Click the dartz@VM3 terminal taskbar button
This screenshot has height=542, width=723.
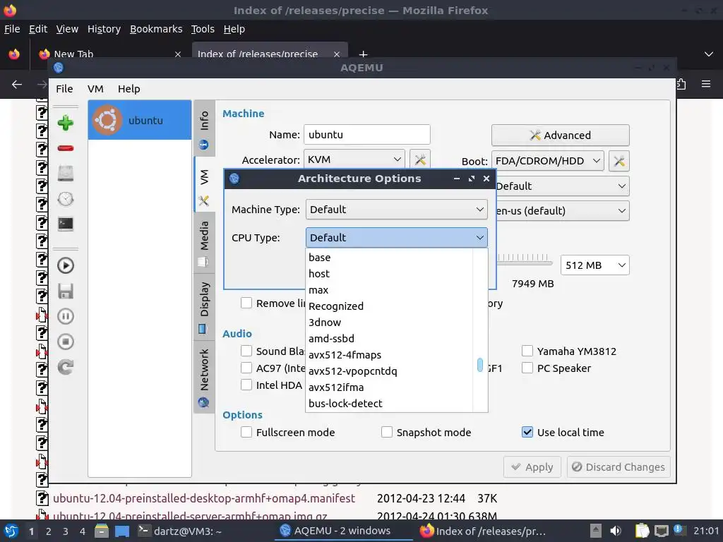tap(180, 531)
